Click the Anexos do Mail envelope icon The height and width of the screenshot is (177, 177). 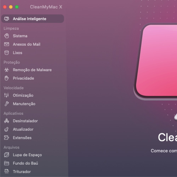7,44
